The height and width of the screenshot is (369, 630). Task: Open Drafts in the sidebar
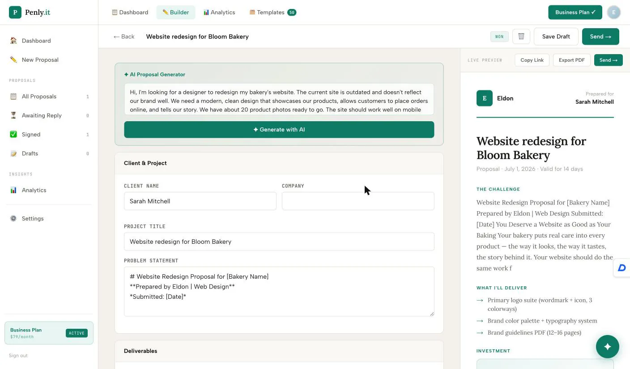49,153
